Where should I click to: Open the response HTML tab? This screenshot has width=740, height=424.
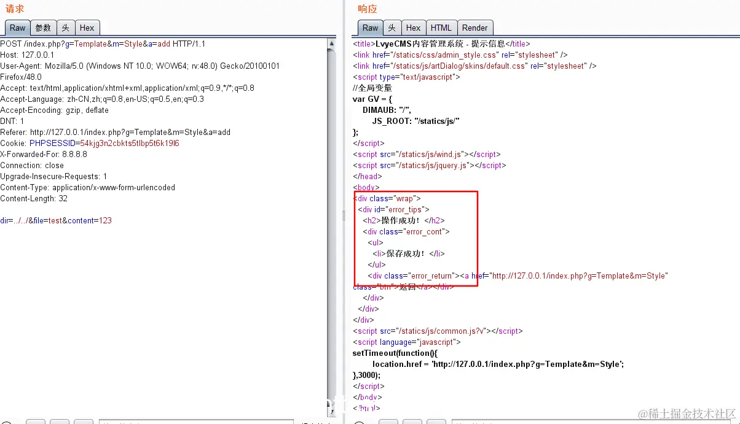point(441,28)
